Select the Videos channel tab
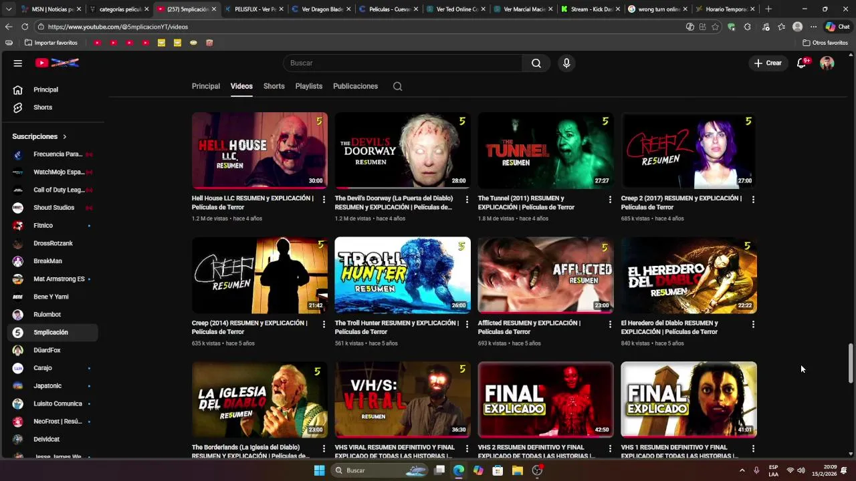The height and width of the screenshot is (481, 856). pyautogui.click(x=241, y=86)
